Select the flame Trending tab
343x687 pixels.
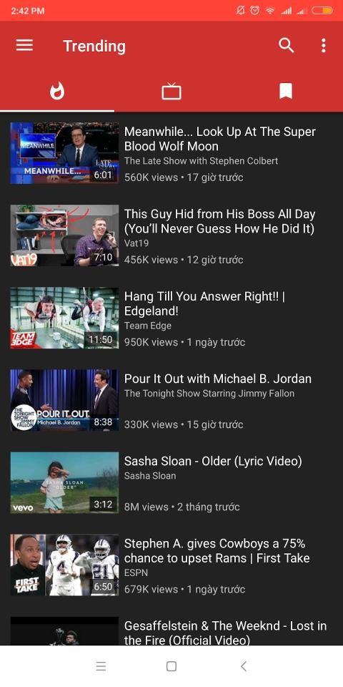click(57, 91)
